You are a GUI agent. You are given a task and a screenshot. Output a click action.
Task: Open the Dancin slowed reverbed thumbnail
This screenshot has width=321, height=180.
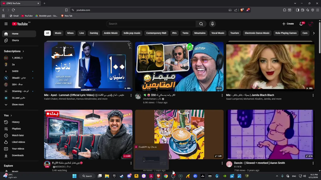point(270,134)
